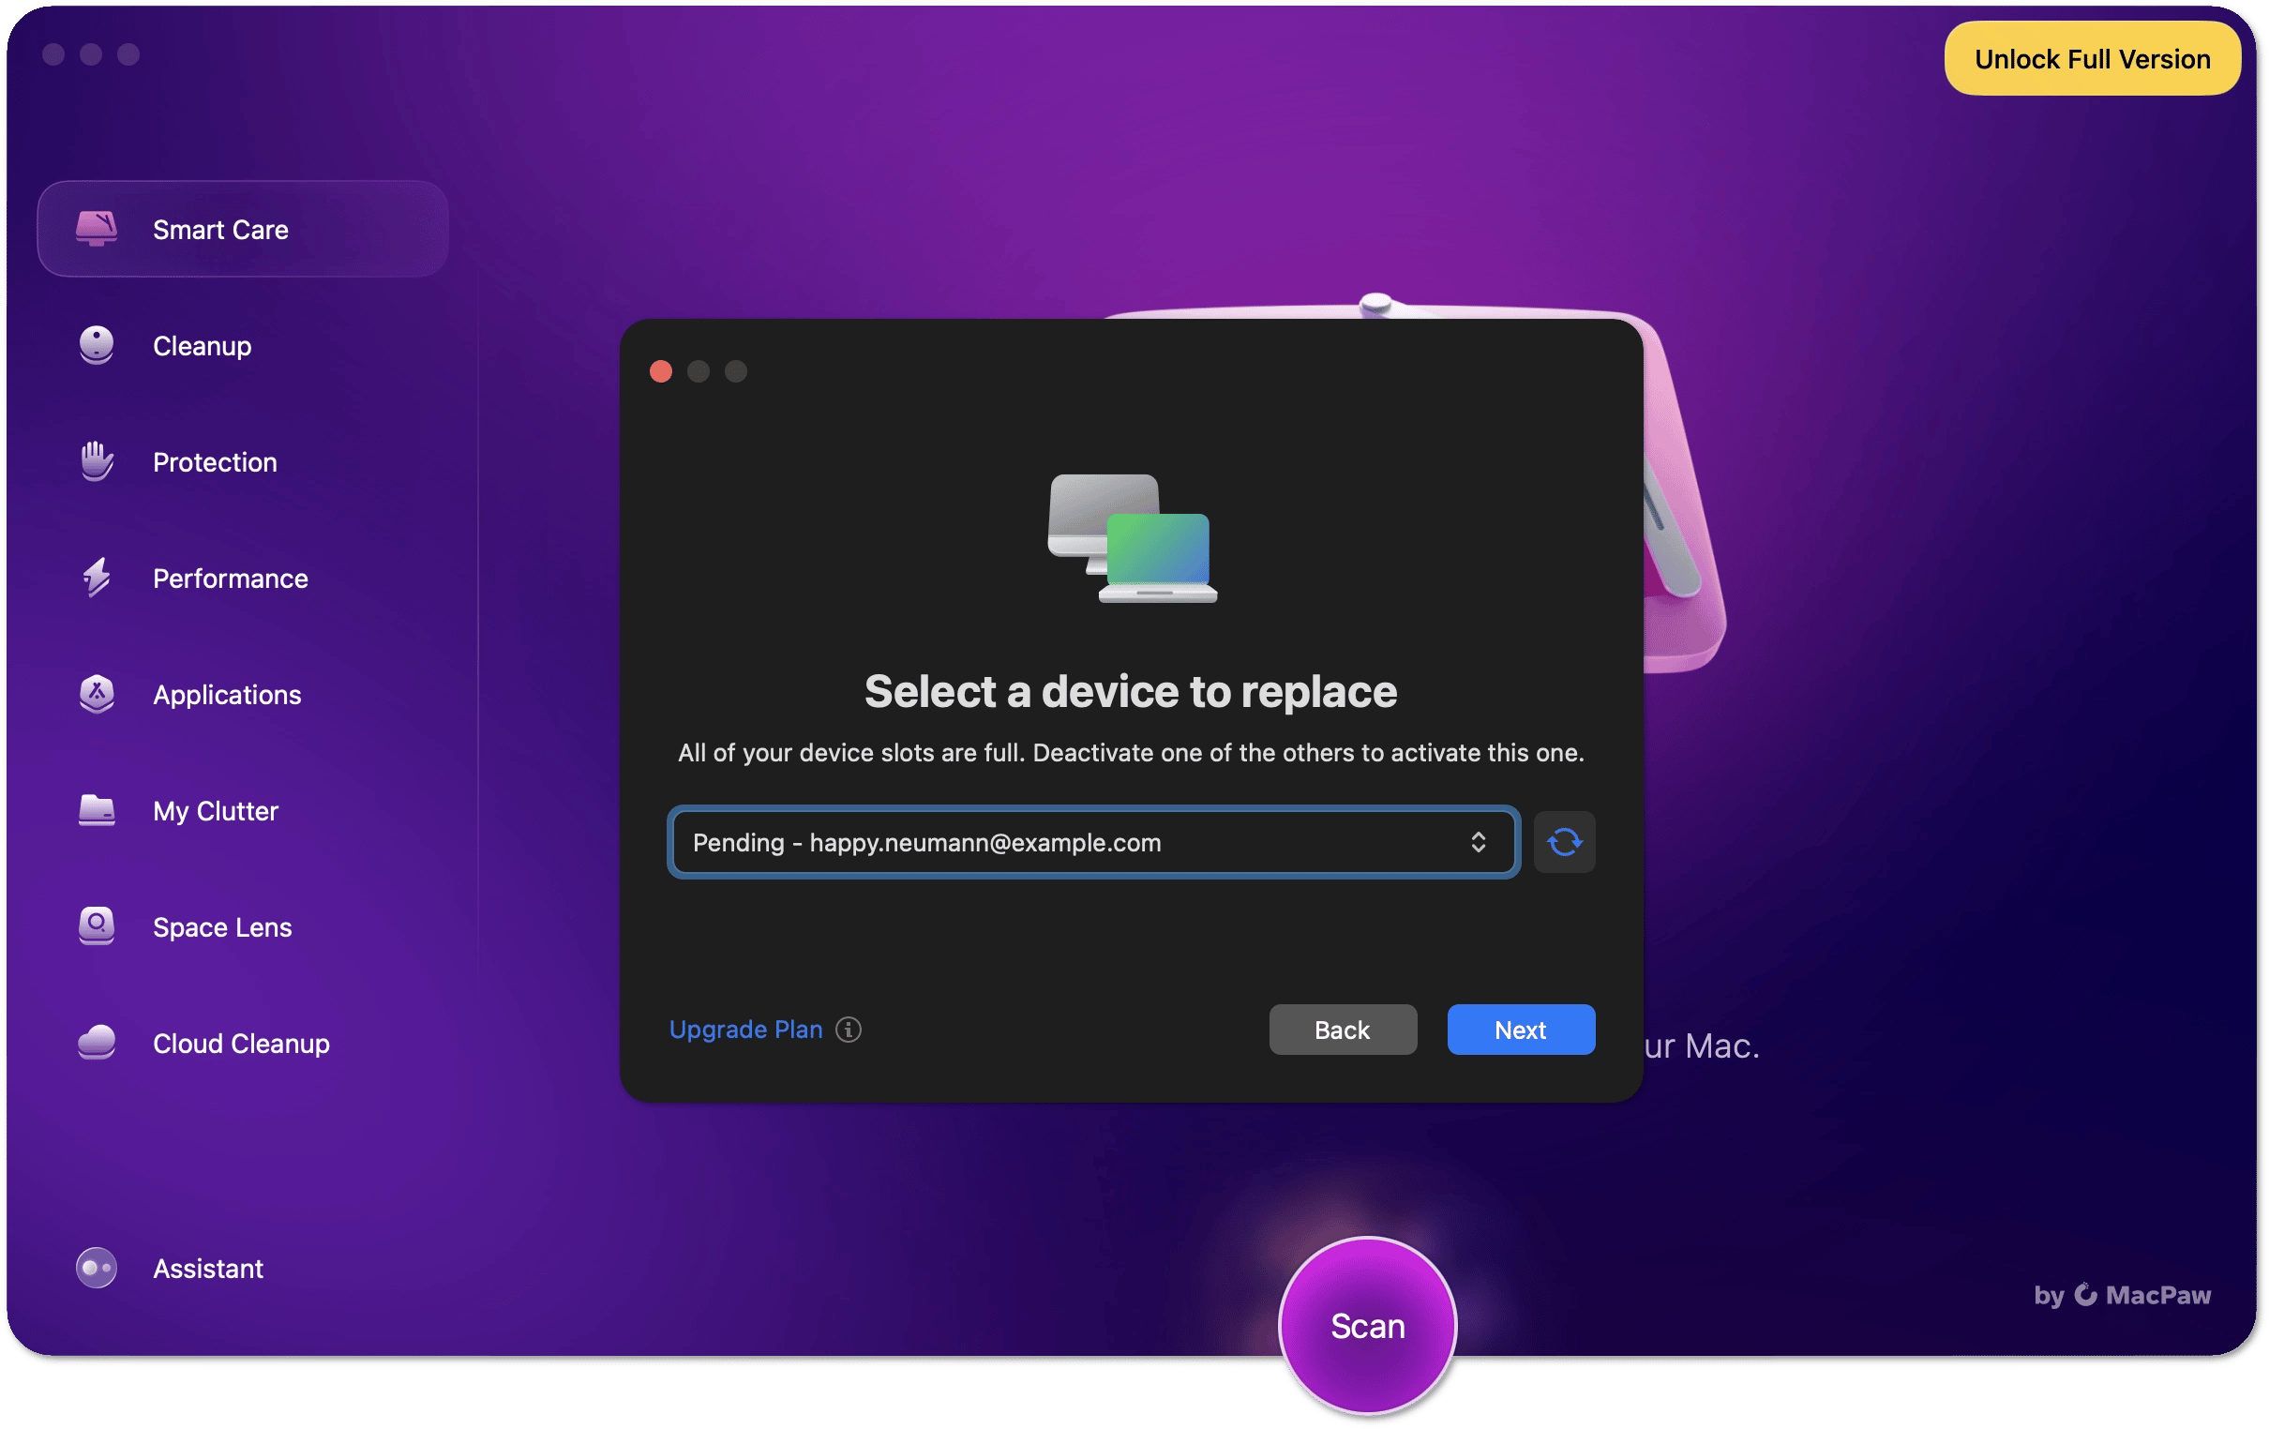Image resolution: width=2269 pixels, height=1429 pixels.
Task: Open the Assistant label
Action: pyautogui.click(x=208, y=1268)
